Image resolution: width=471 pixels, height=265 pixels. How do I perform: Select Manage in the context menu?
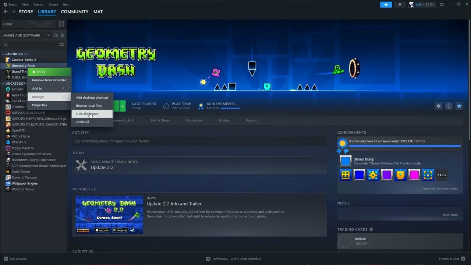49,97
